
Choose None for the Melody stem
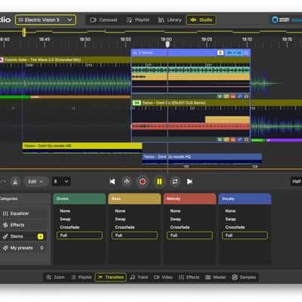click(x=175, y=211)
